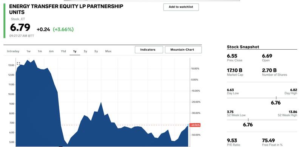Click the Market Cap value 17.10 B

(234, 70)
